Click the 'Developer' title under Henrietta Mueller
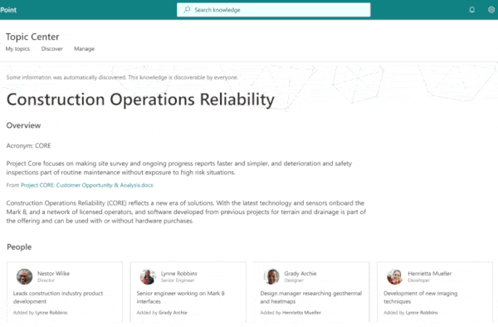Viewport: 498px width, 327px height. coord(419,281)
